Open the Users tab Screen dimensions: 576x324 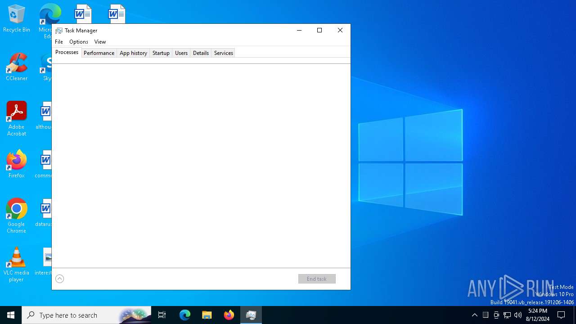pos(181,53)
